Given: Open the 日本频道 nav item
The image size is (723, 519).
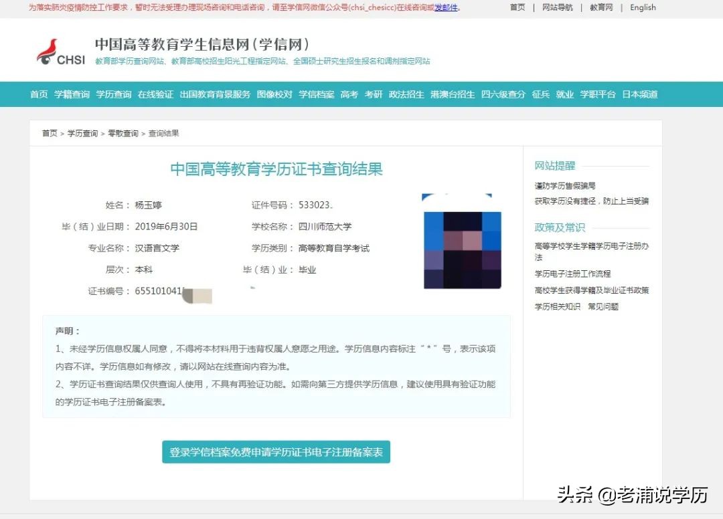Looking at the screenshot, I should click(639, 94).
